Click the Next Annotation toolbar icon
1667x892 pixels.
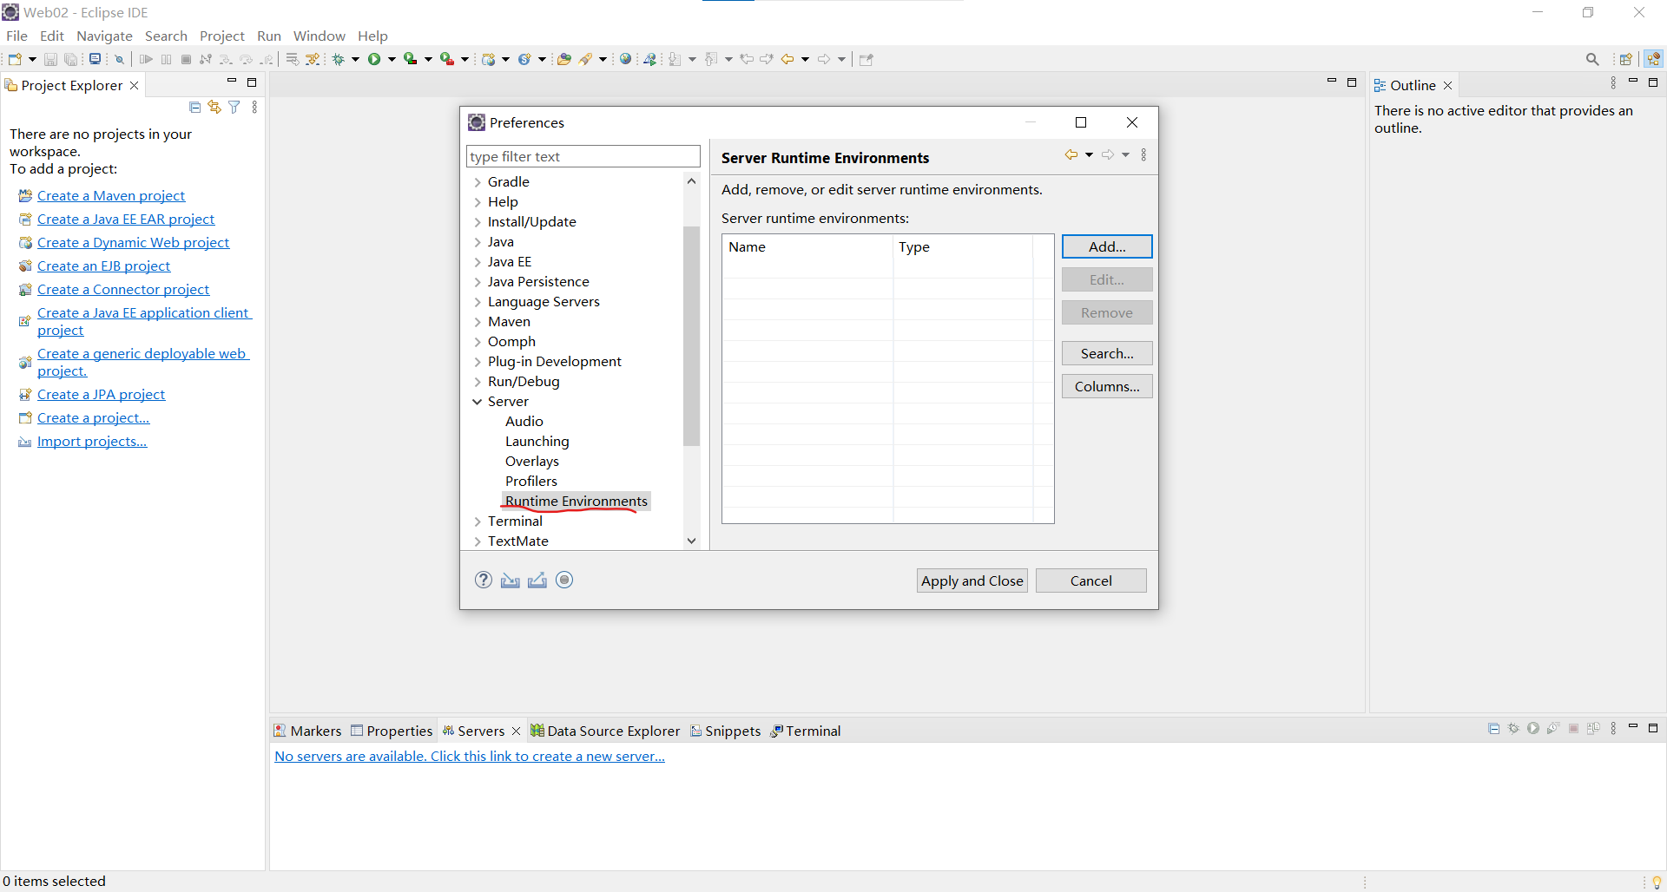pyautogui.click(x=675, y=59)
